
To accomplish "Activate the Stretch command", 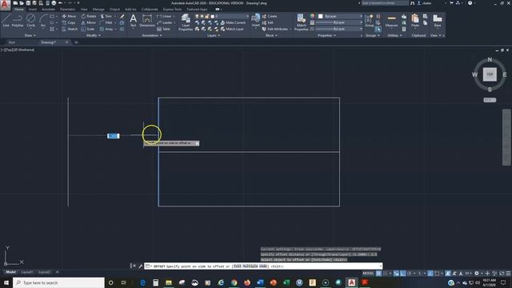I will tap(70, 29).
